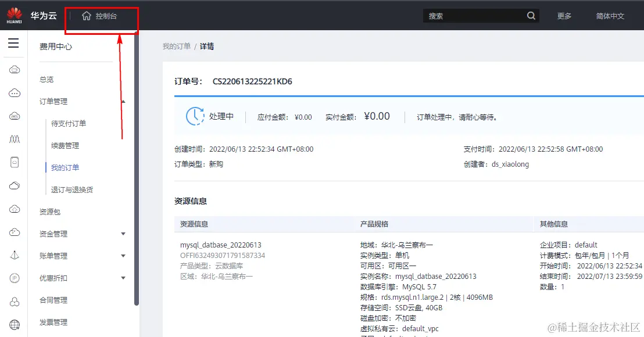Go to 控制台 console link
Image resolution: width=644 pixels, height=337 pixels.
point(106,16)
